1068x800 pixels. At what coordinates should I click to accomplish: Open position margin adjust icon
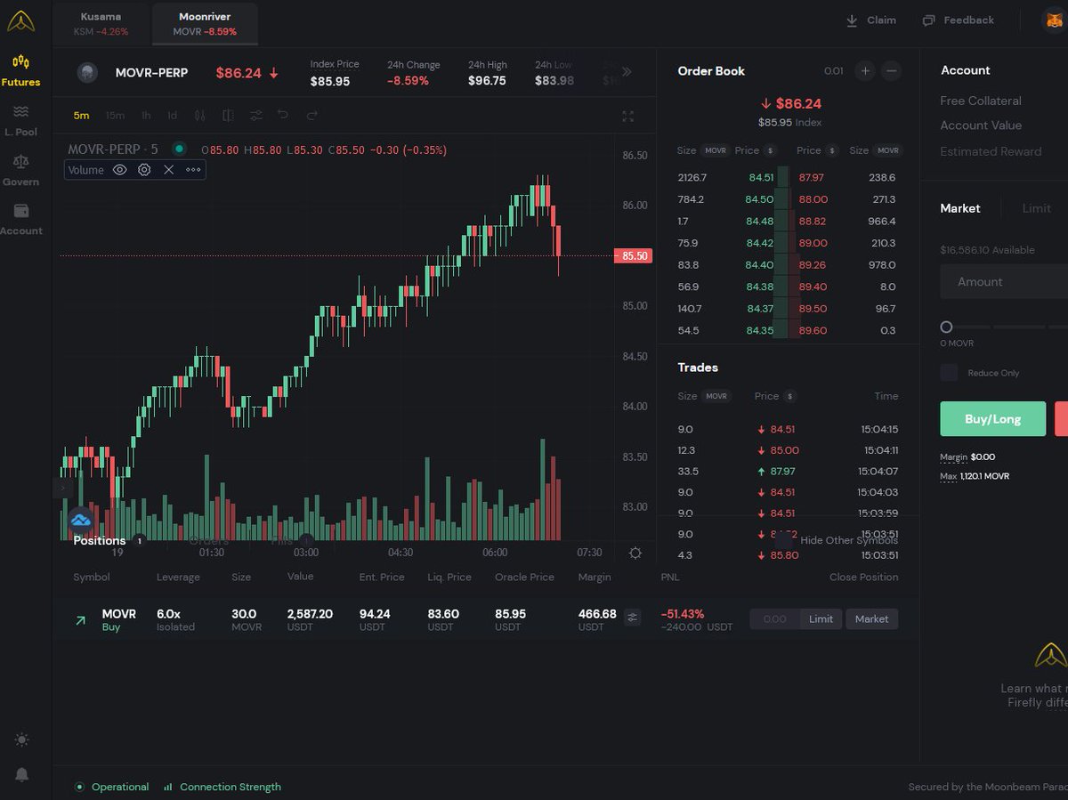coord(633,618)
